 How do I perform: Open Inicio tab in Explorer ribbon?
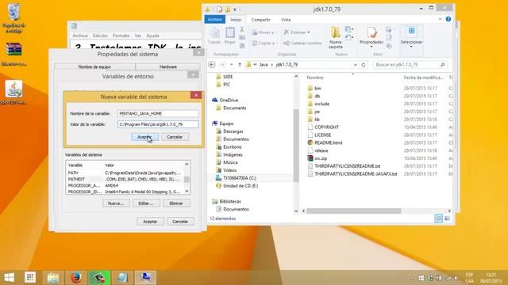[x=236, y=20]
